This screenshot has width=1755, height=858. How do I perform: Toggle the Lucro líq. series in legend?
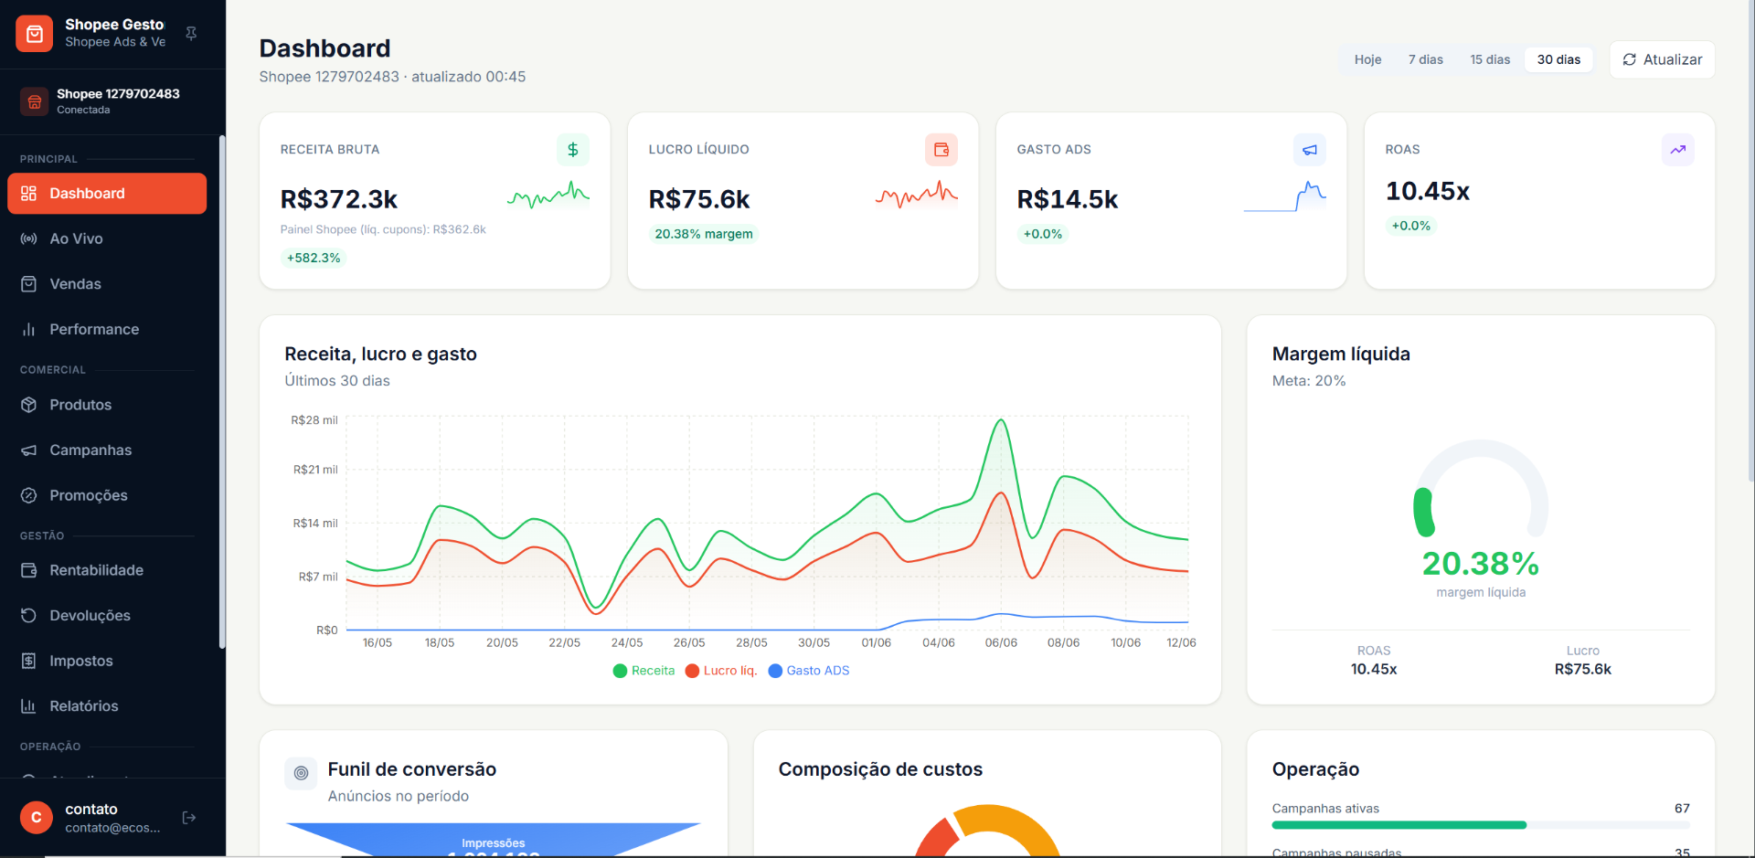[x=721, y=671]
